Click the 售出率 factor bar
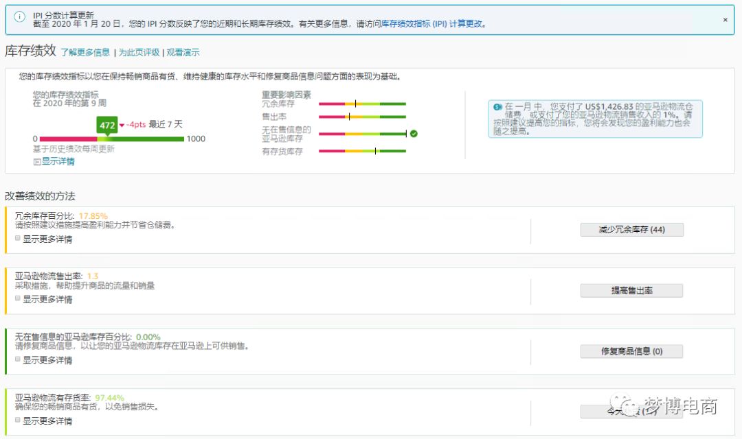 click(x=362, y=117)
